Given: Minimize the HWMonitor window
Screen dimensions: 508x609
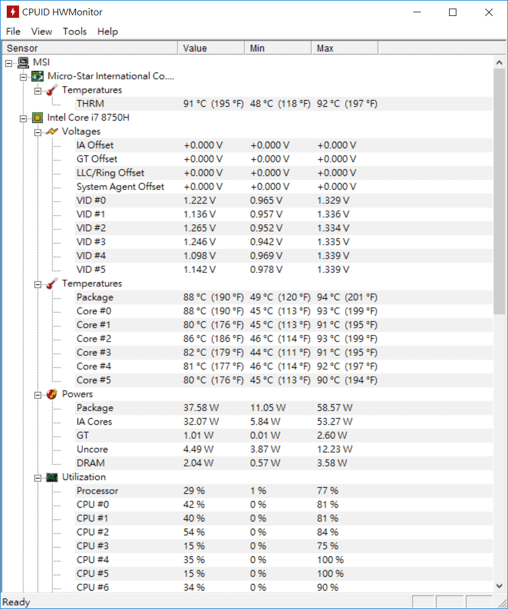Looking at the screenshot, I should click(x=417, y=12).
